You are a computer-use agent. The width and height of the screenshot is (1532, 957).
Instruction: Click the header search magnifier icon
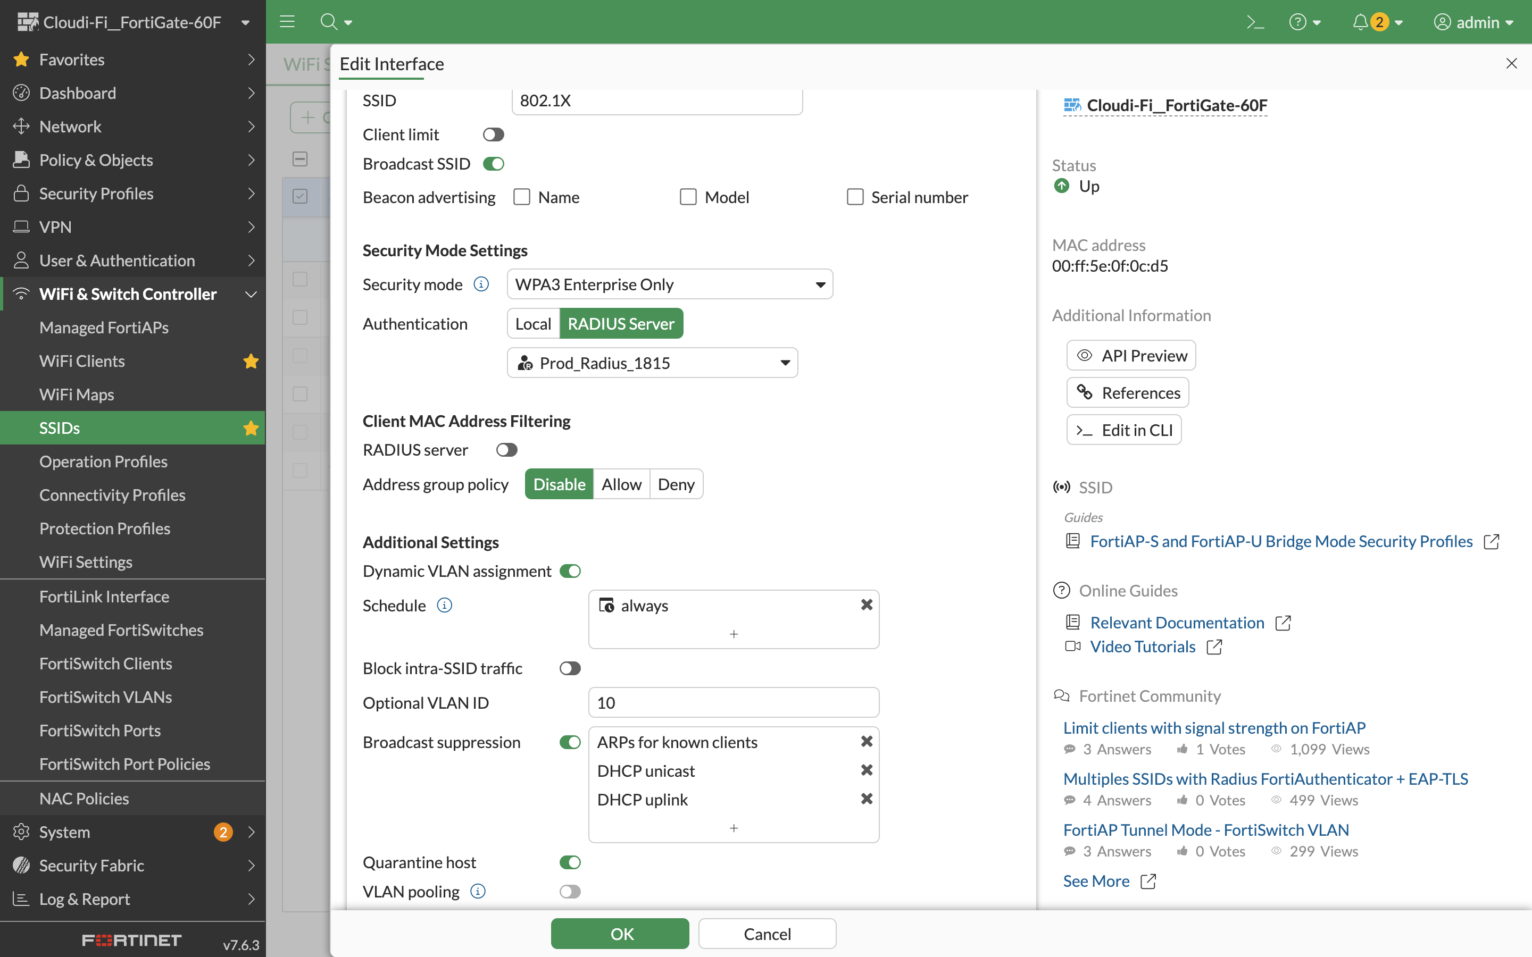[329, 22]
